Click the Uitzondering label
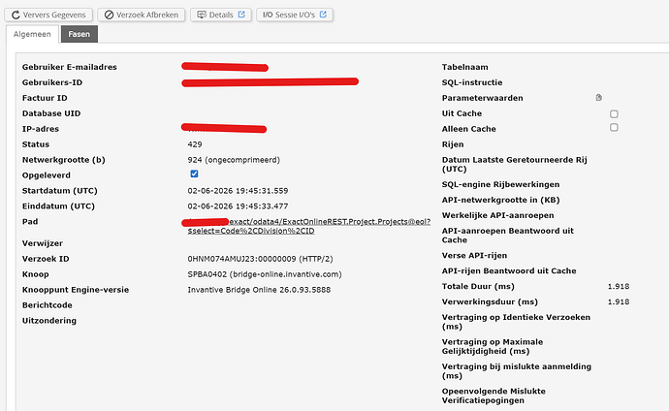The image size is (669, 411). pos(49,321)
